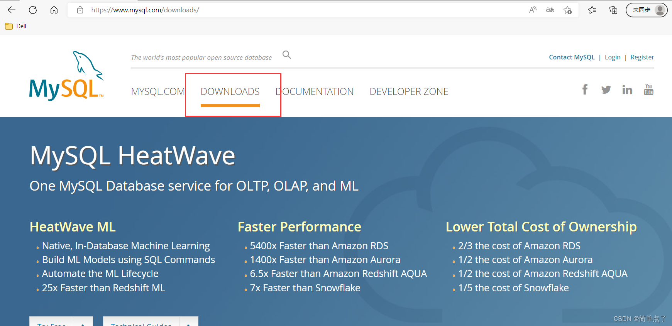
Task: Click the site lock info icon
Action: [x=80, y=10]
